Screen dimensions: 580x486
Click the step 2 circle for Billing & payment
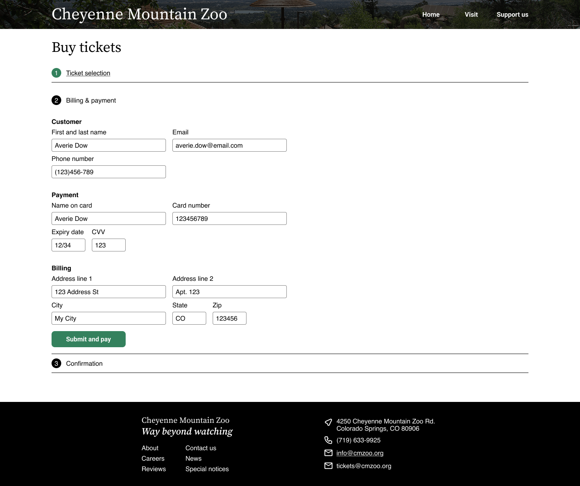(56, 100)
